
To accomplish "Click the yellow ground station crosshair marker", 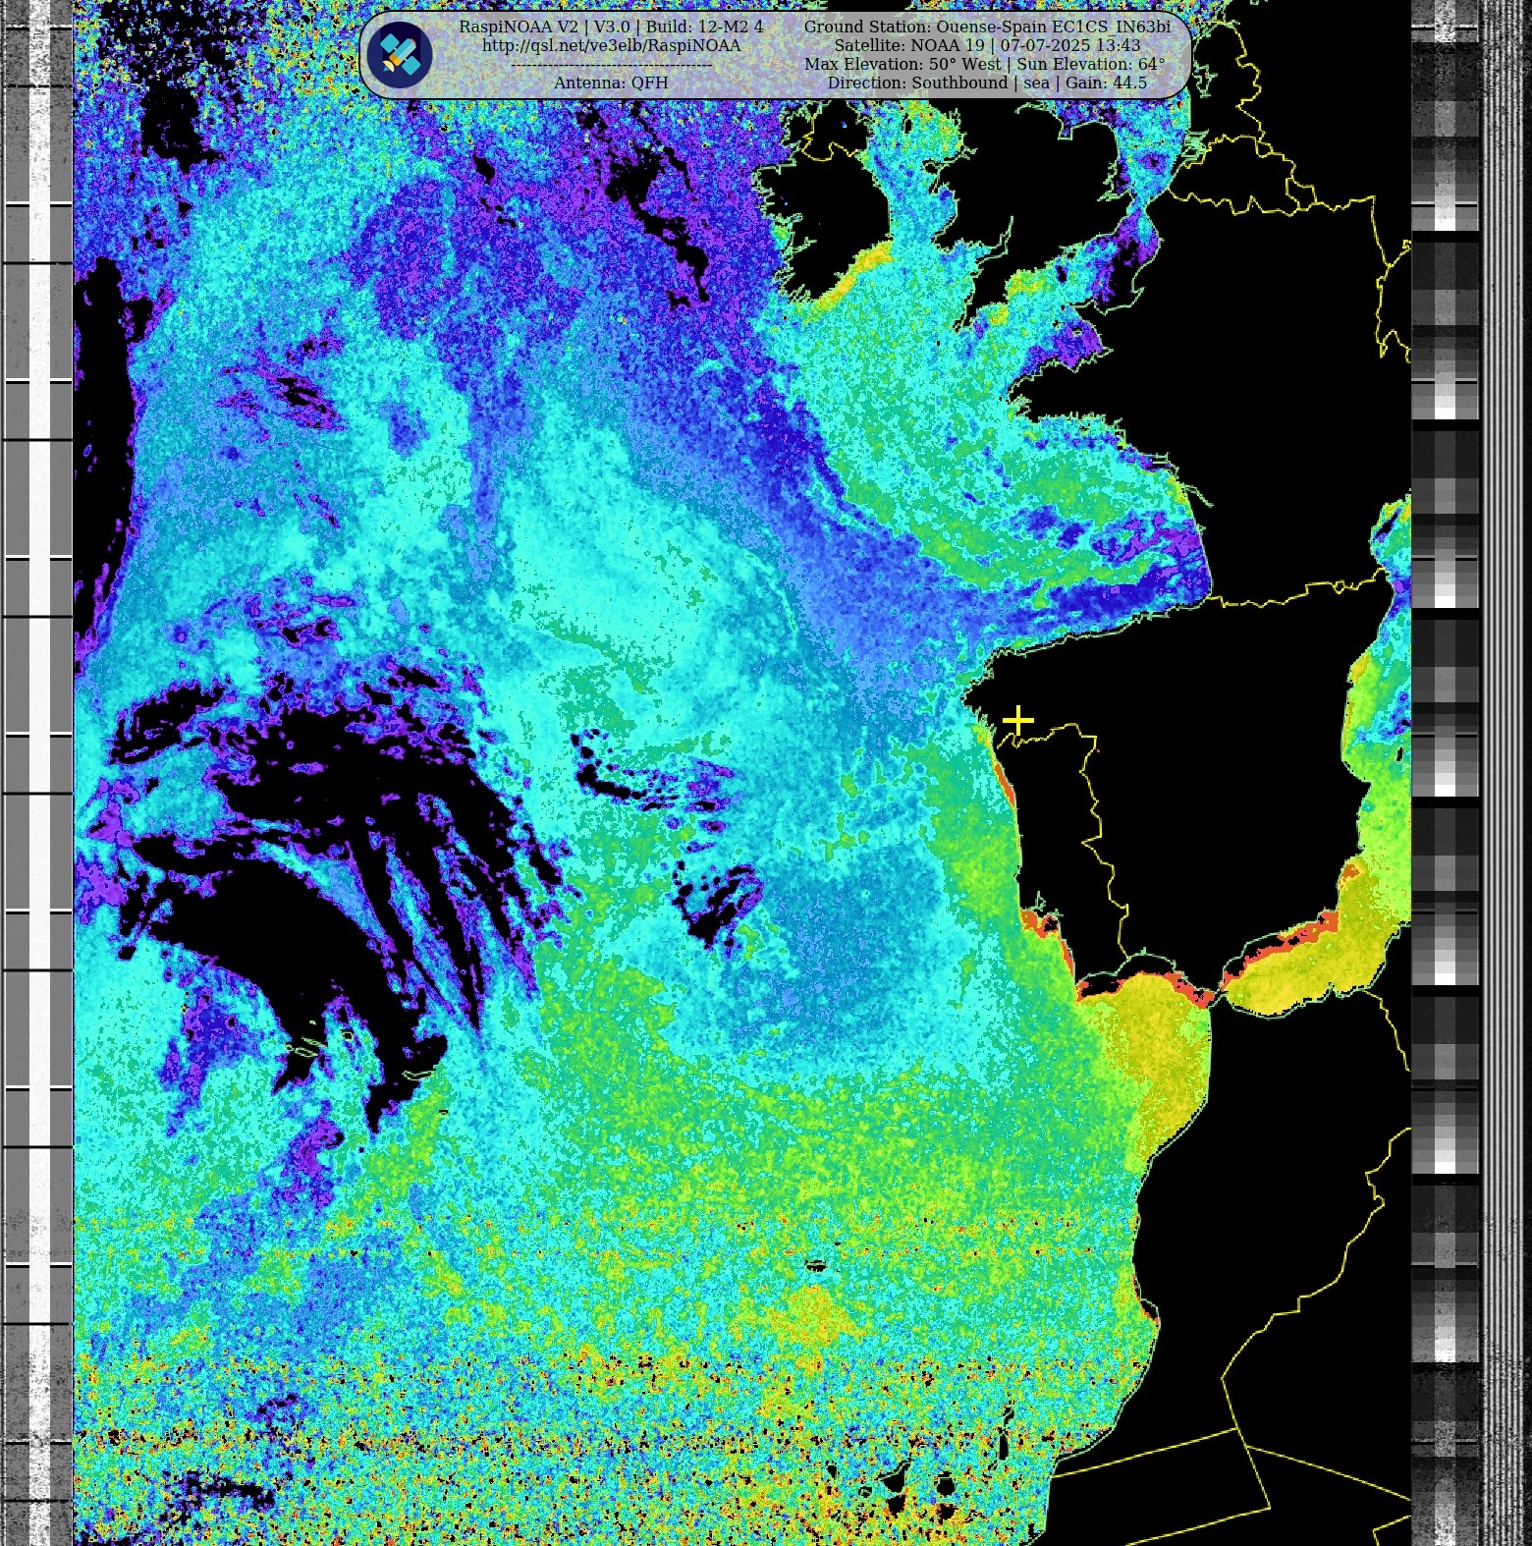I will pos(1018,721).
